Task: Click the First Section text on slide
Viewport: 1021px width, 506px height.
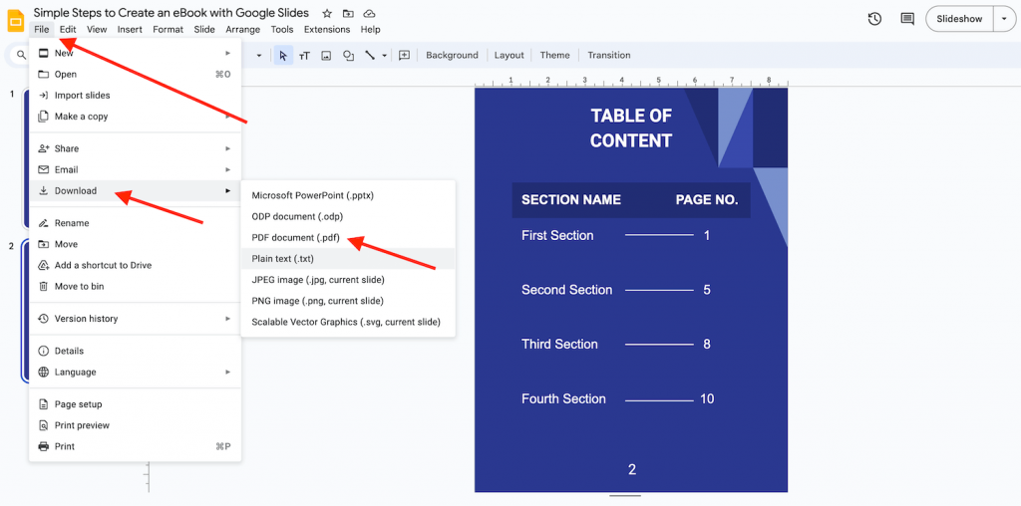Action: [557, 236]
